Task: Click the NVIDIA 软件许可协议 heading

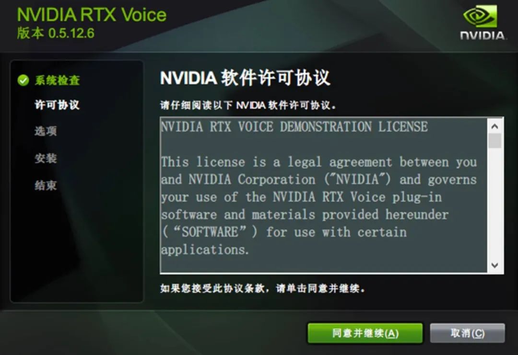Action: [x=245, y=78]
